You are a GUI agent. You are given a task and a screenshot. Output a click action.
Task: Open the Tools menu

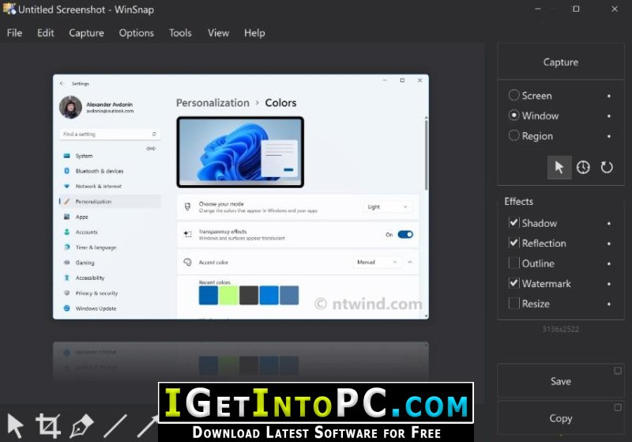coord(180,33)
